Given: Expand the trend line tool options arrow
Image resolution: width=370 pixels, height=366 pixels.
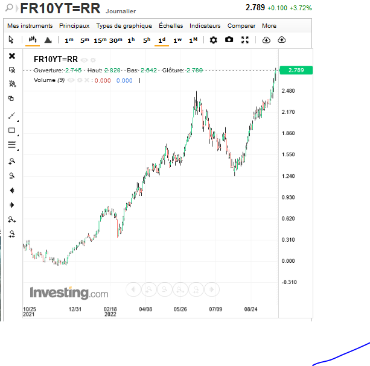Looking at the screenshot, I should 18,121.
